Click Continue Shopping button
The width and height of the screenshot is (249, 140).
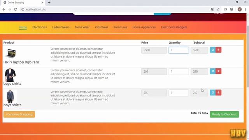tap(19, 114)
